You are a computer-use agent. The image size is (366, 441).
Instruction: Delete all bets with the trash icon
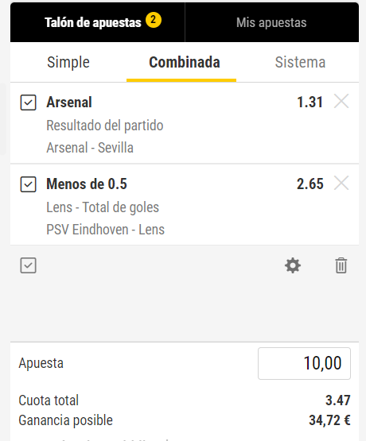click(341, 265)
